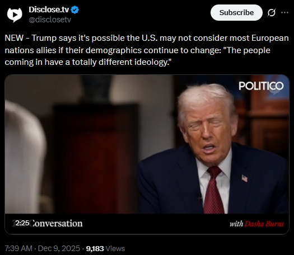Click the quoted 'totally different ideology' line
Image resolution: width=294 pixels, height=255 pixels.
pos(88,62)
